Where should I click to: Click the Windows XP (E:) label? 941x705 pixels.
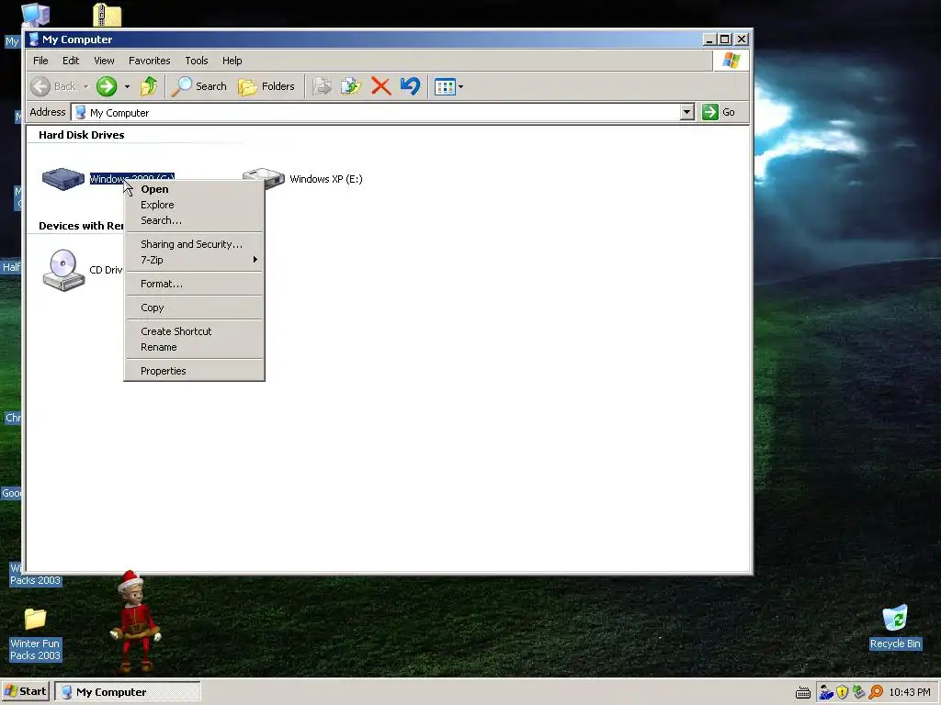326,179
